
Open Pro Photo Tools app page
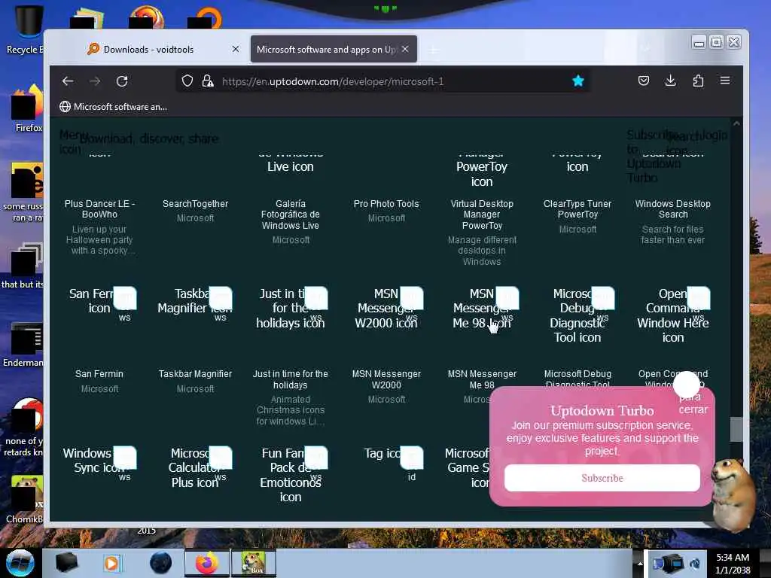click(x=386, y=203)
